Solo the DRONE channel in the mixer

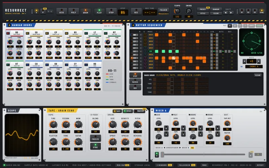point(218,134)
